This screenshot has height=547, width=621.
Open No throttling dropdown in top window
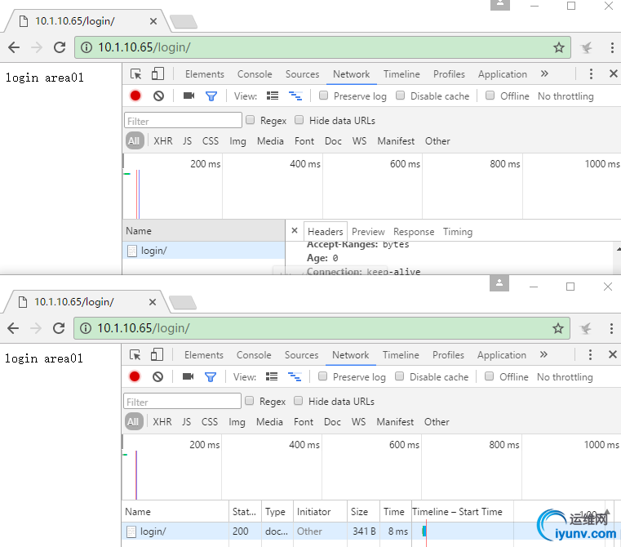[x=566, y=96]
